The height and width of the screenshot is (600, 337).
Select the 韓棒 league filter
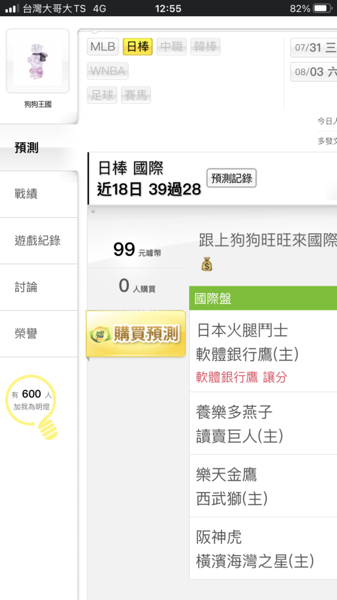[x=205, y=47]
